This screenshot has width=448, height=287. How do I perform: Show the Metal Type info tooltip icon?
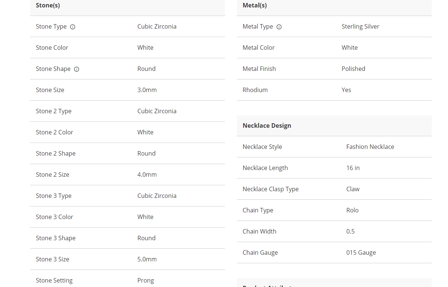pos(279,27)
